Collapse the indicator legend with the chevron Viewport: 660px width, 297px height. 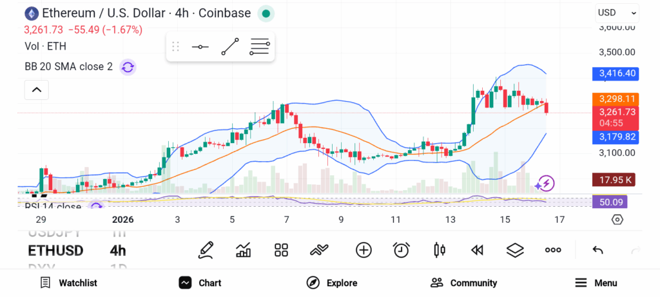36,90
